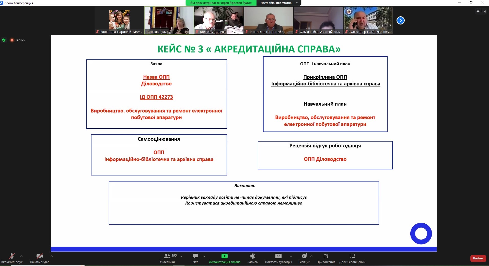
Task: Minimize the Zoom Конференция window
Action: [x=459, y=3]
